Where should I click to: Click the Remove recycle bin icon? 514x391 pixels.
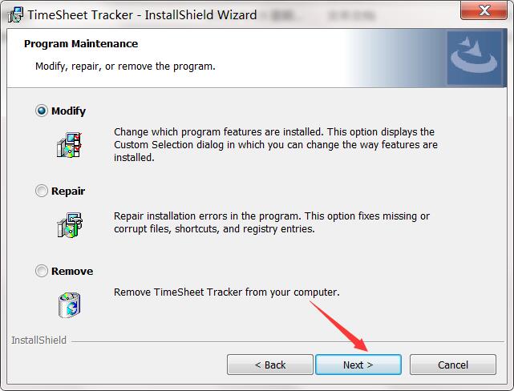[69, 305]
